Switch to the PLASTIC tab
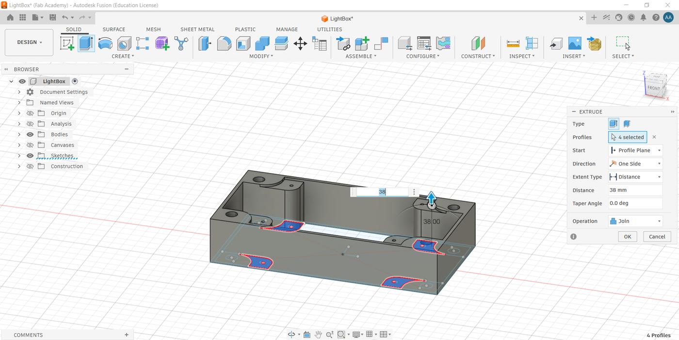The image size is (679, 340). coord(245,29)
